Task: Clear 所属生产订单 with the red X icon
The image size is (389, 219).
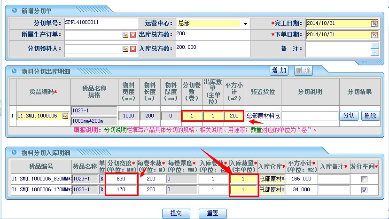Action: tap(132, 35)
